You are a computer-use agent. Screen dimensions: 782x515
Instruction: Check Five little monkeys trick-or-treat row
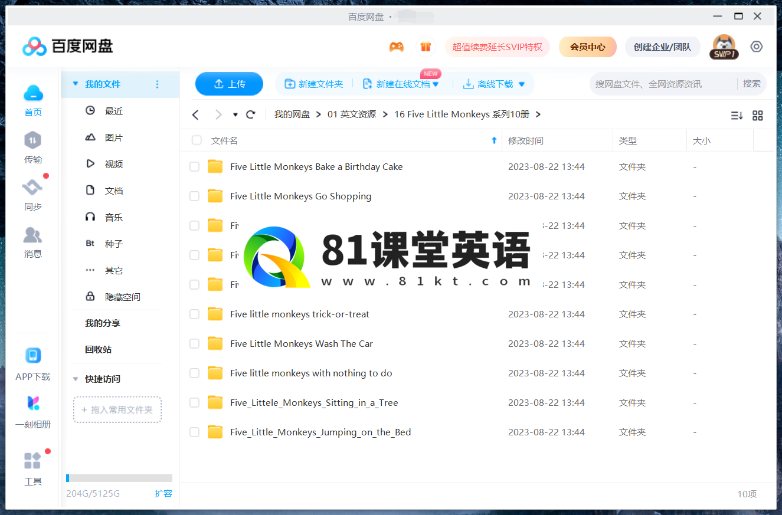tap(194, 314)
